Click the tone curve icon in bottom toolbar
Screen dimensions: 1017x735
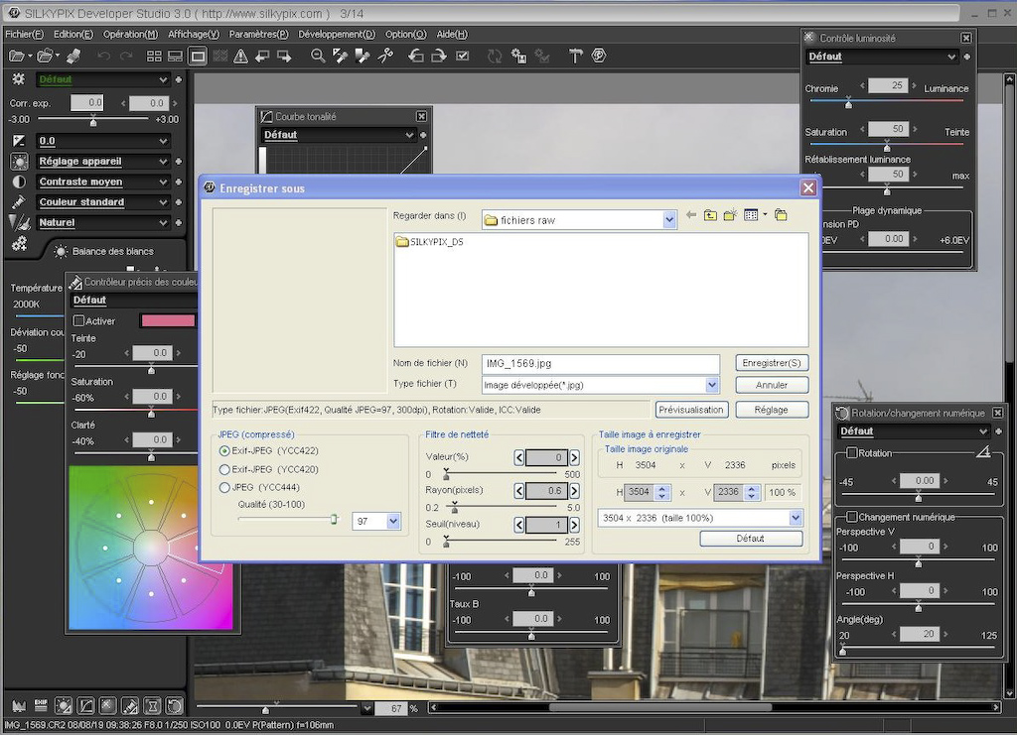[85, 706]
